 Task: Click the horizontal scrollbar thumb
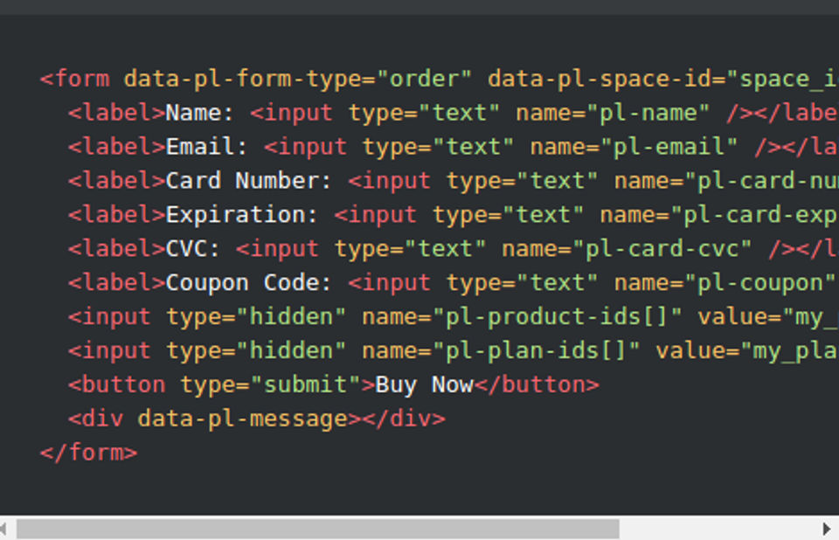[x=318, y=529]
